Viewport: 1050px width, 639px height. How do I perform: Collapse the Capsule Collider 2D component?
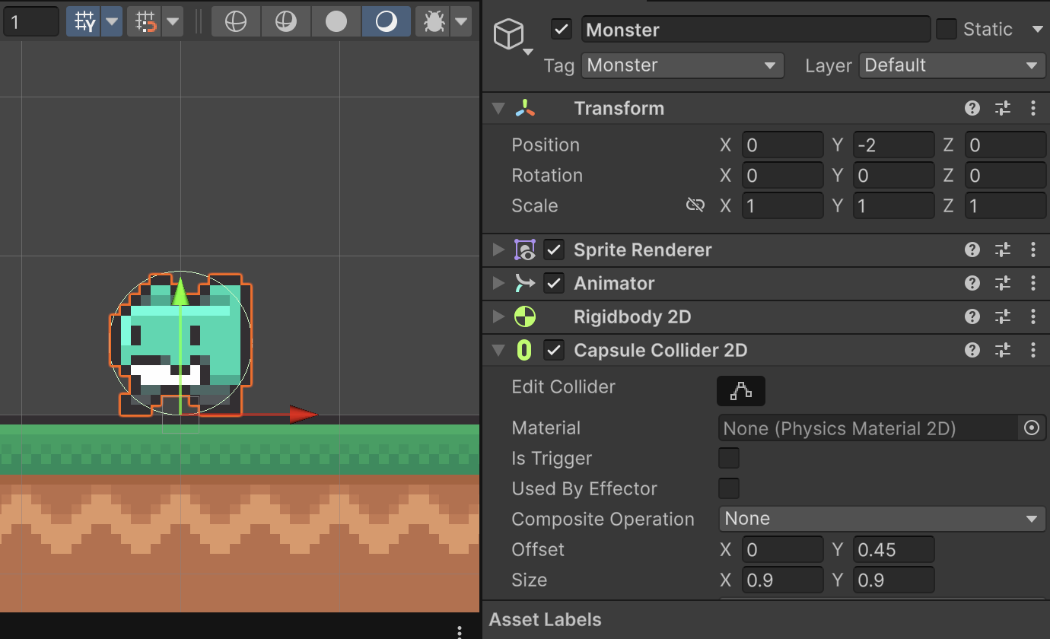pyautogui.click(x=498, y=350)
